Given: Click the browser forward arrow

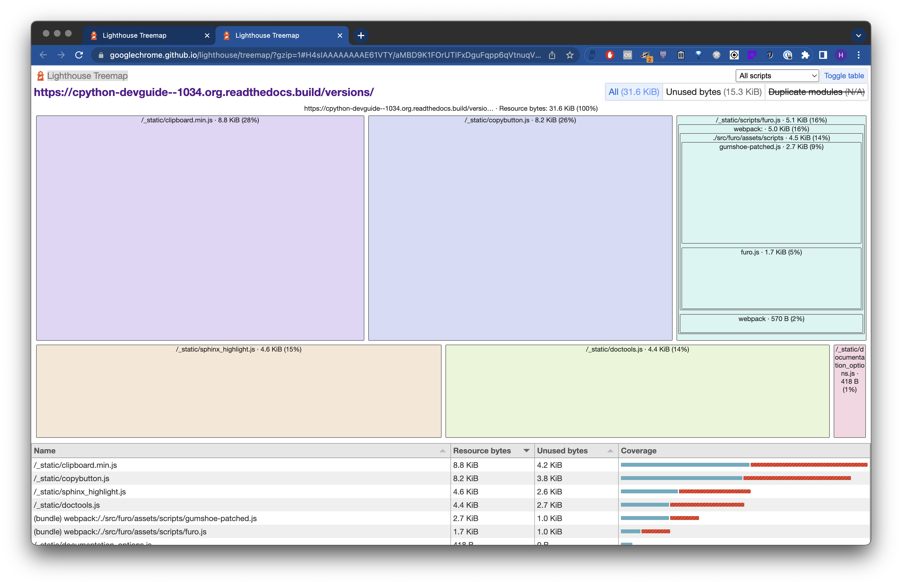Looking at the screenshot, I should tap(61, 55).
